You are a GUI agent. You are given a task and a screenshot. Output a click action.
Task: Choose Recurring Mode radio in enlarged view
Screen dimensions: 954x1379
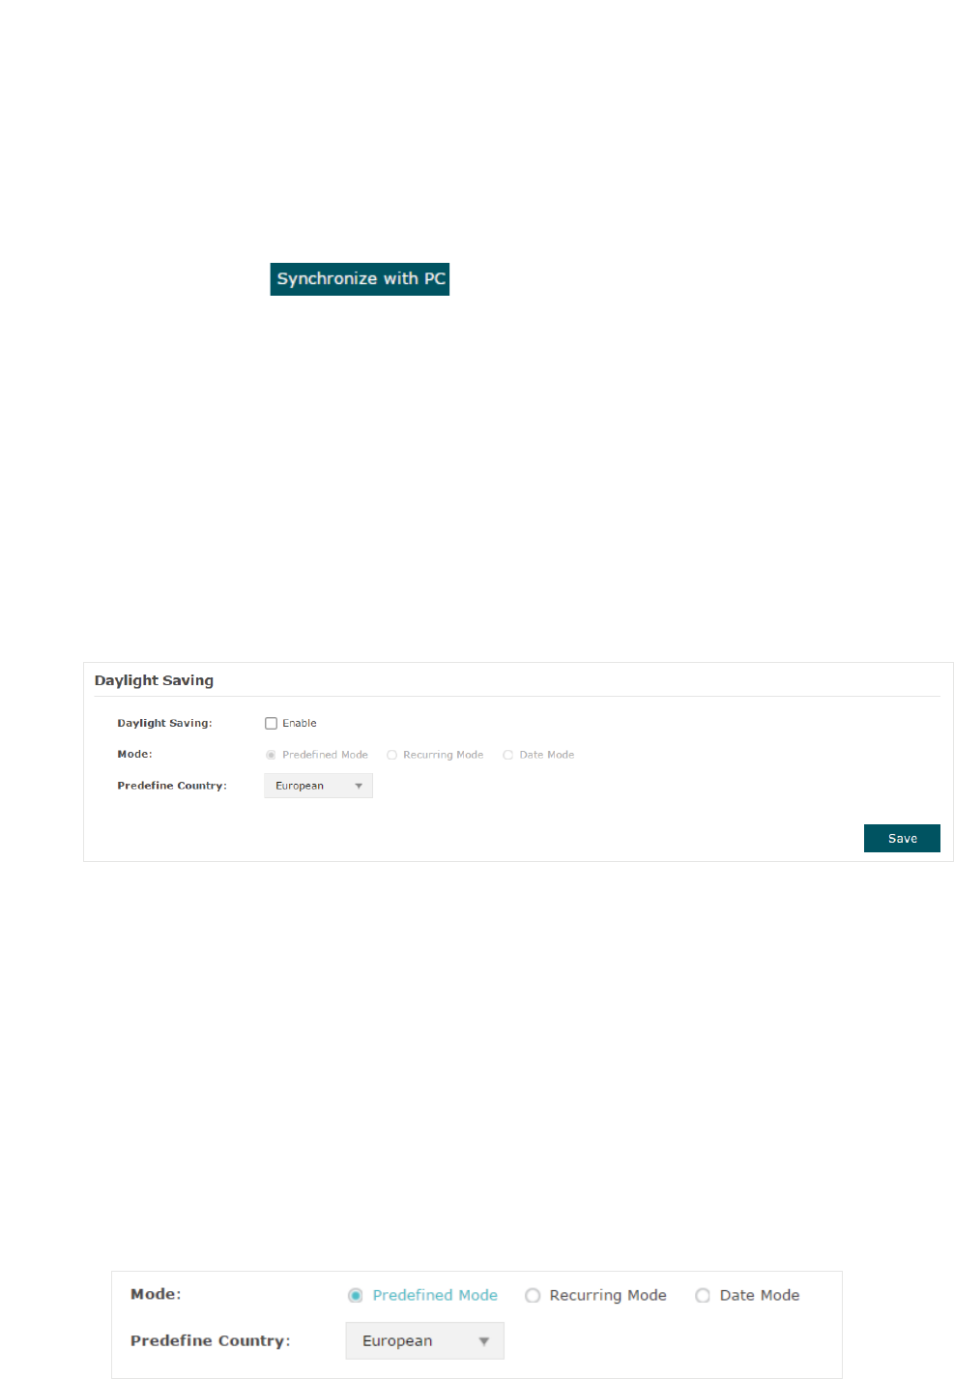533,1295
